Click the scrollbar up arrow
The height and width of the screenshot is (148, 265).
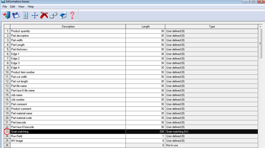click(260, 27)
